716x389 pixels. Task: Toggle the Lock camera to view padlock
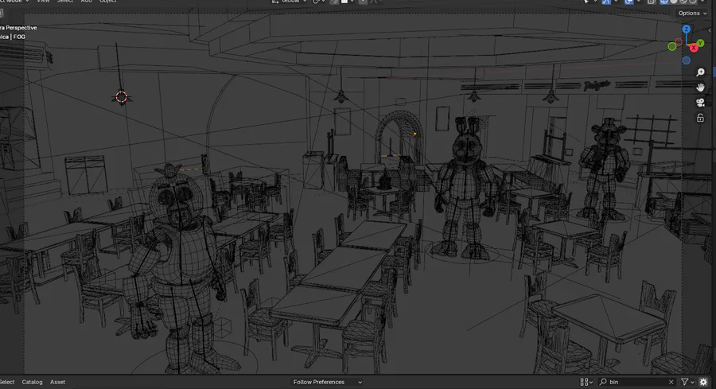(700, 118)
